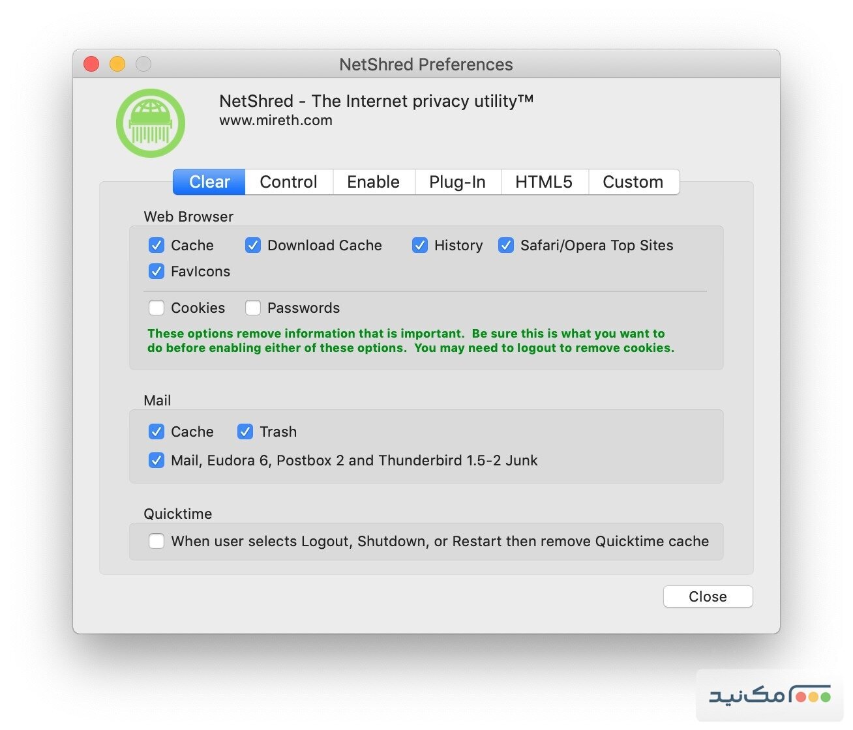Enable the Cookies checkbox
853x730 pixels.
click(157, 308)
